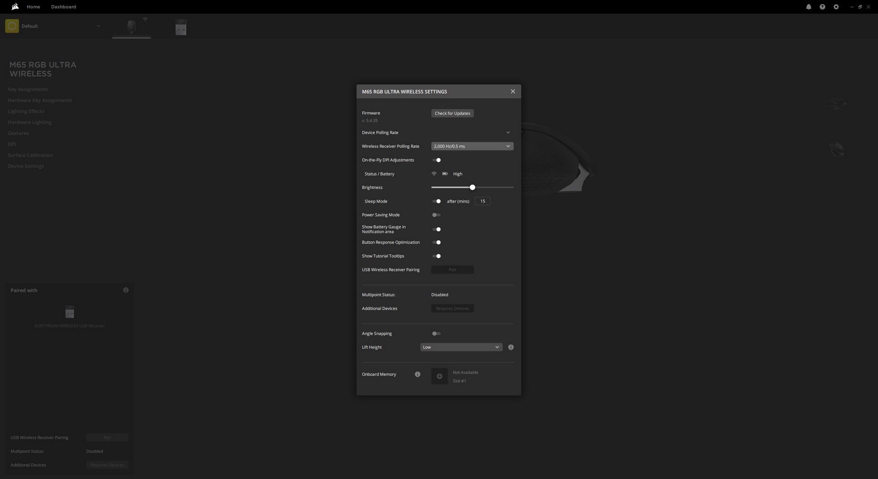Toggle Sleep Mode switch

pyautogui.click(x=437, y=201)
